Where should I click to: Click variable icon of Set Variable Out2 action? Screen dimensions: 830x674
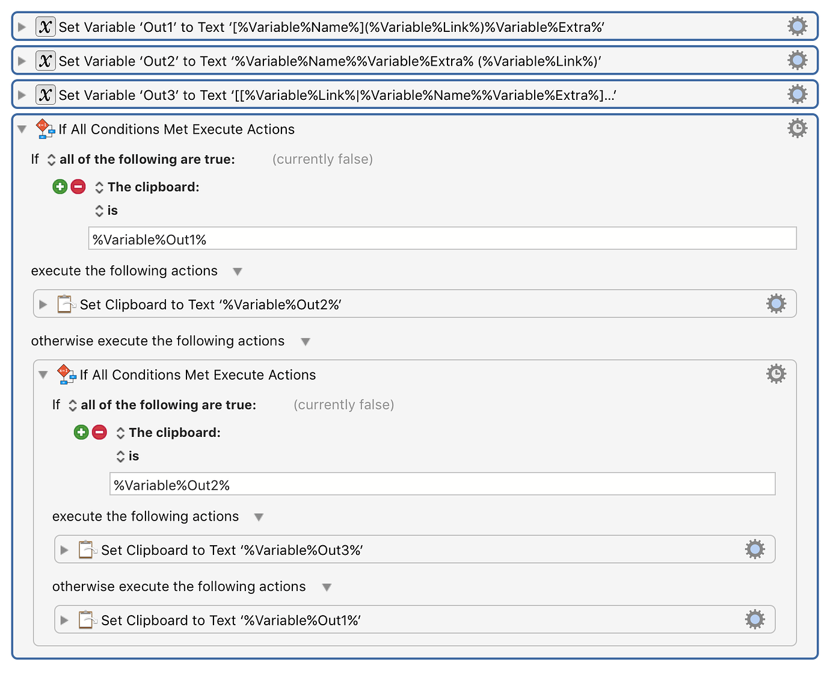click(45, 61)
